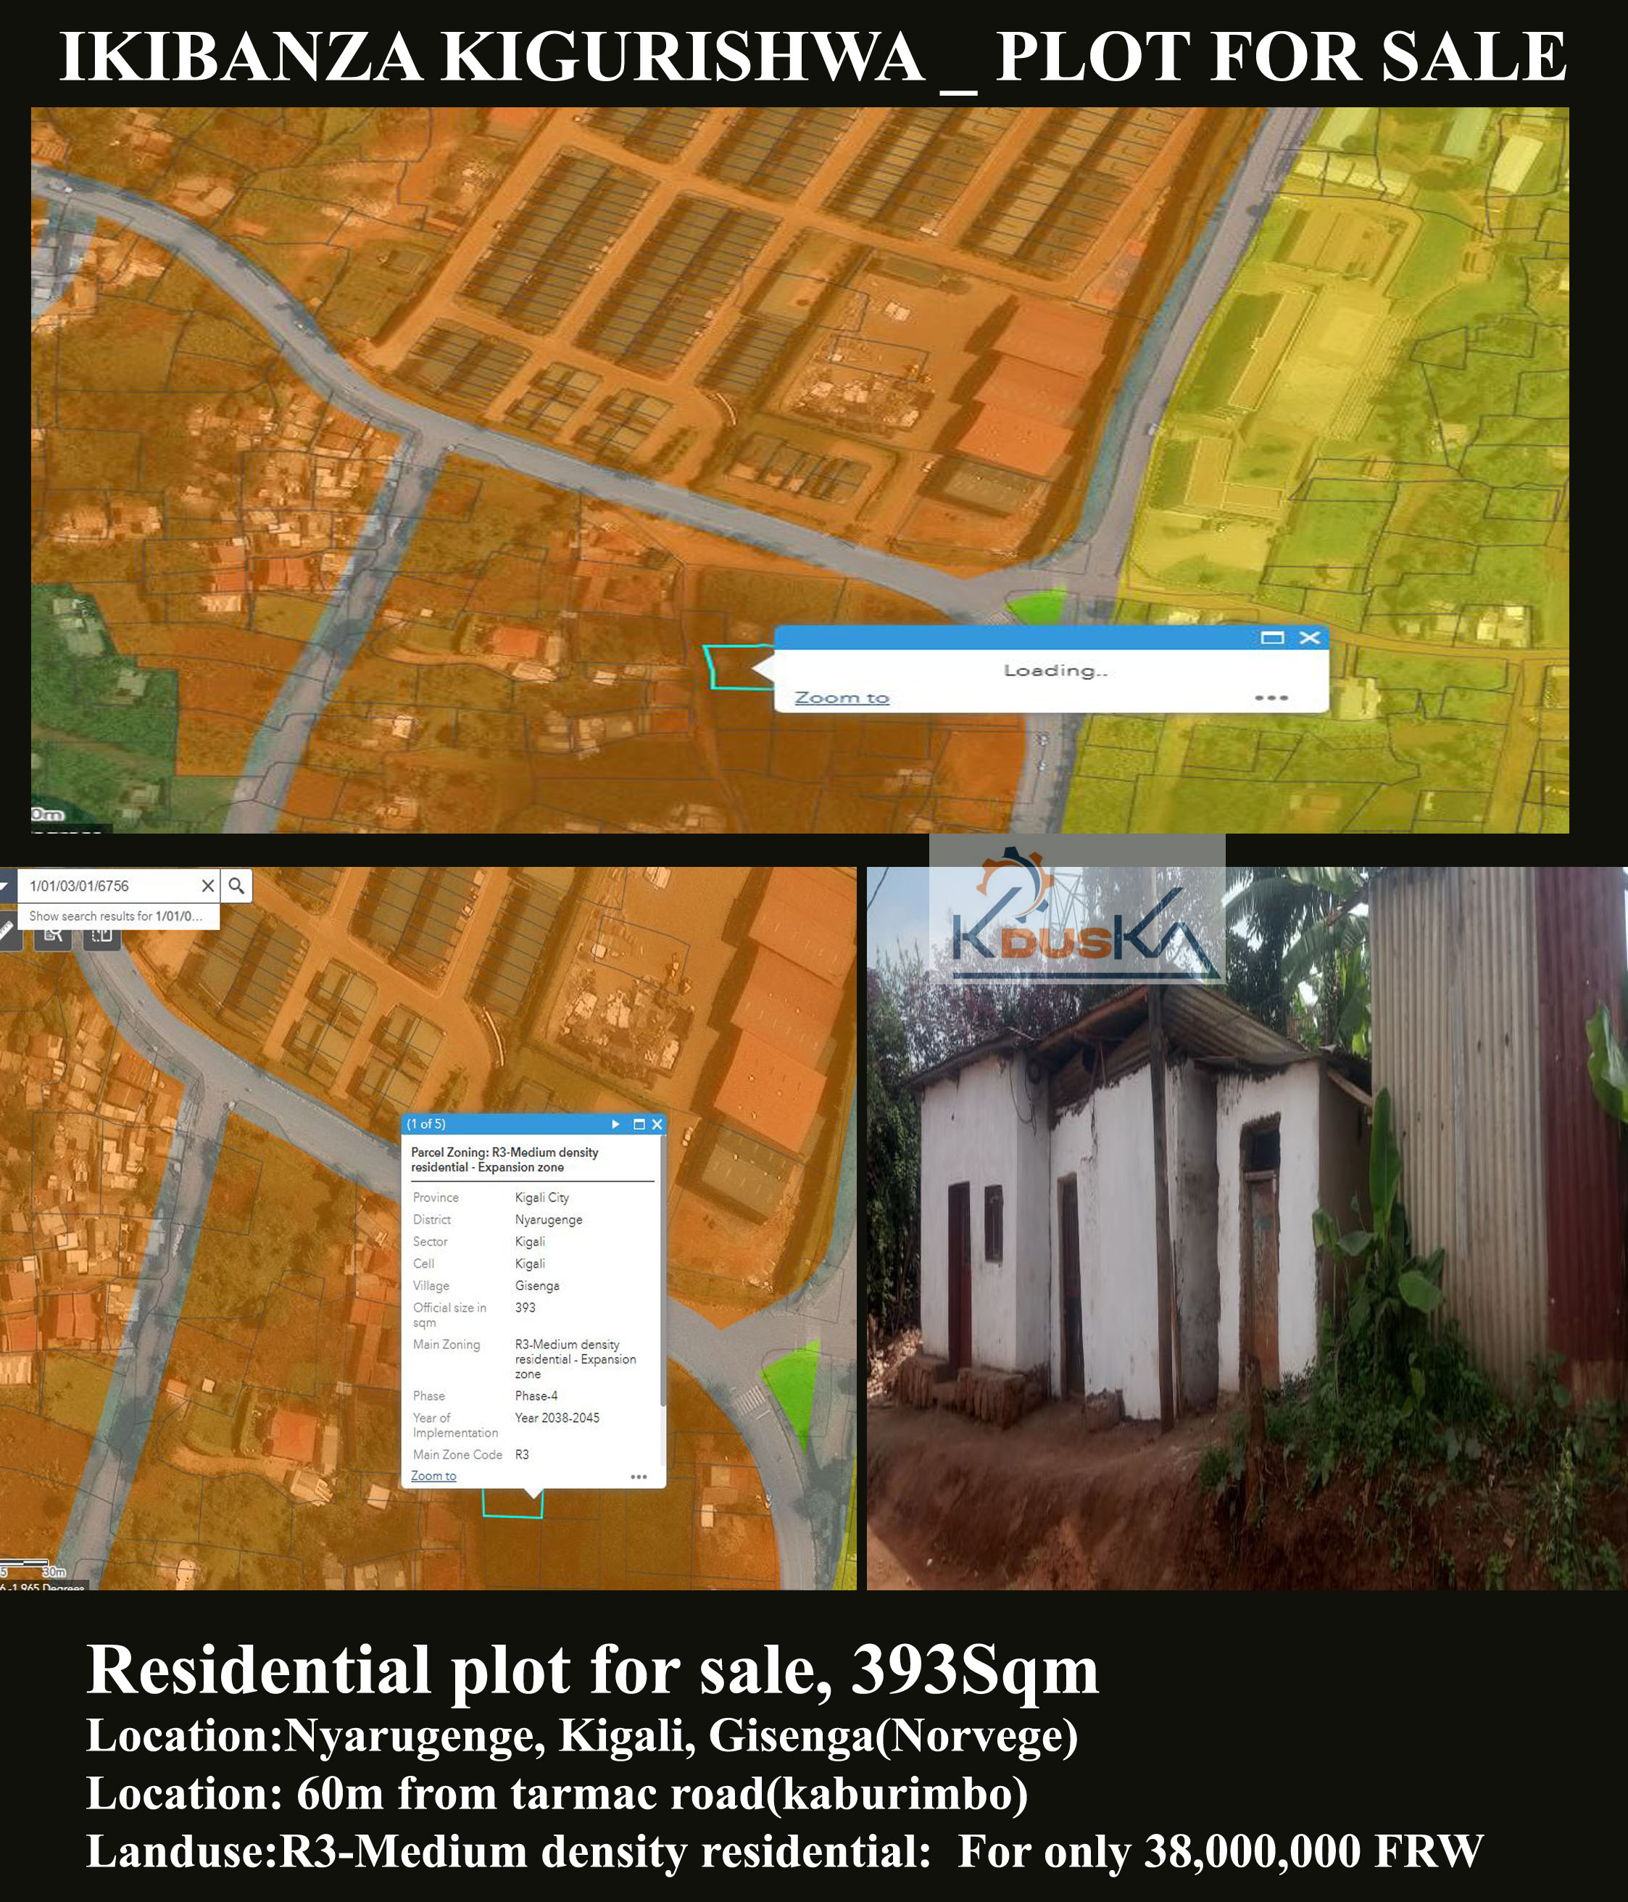The width and height of the screenshot is (1628, 1902).
Task: Open the ellipsis options in the Loading popup
Action: pyautogui.click(x=1271, y=697)
